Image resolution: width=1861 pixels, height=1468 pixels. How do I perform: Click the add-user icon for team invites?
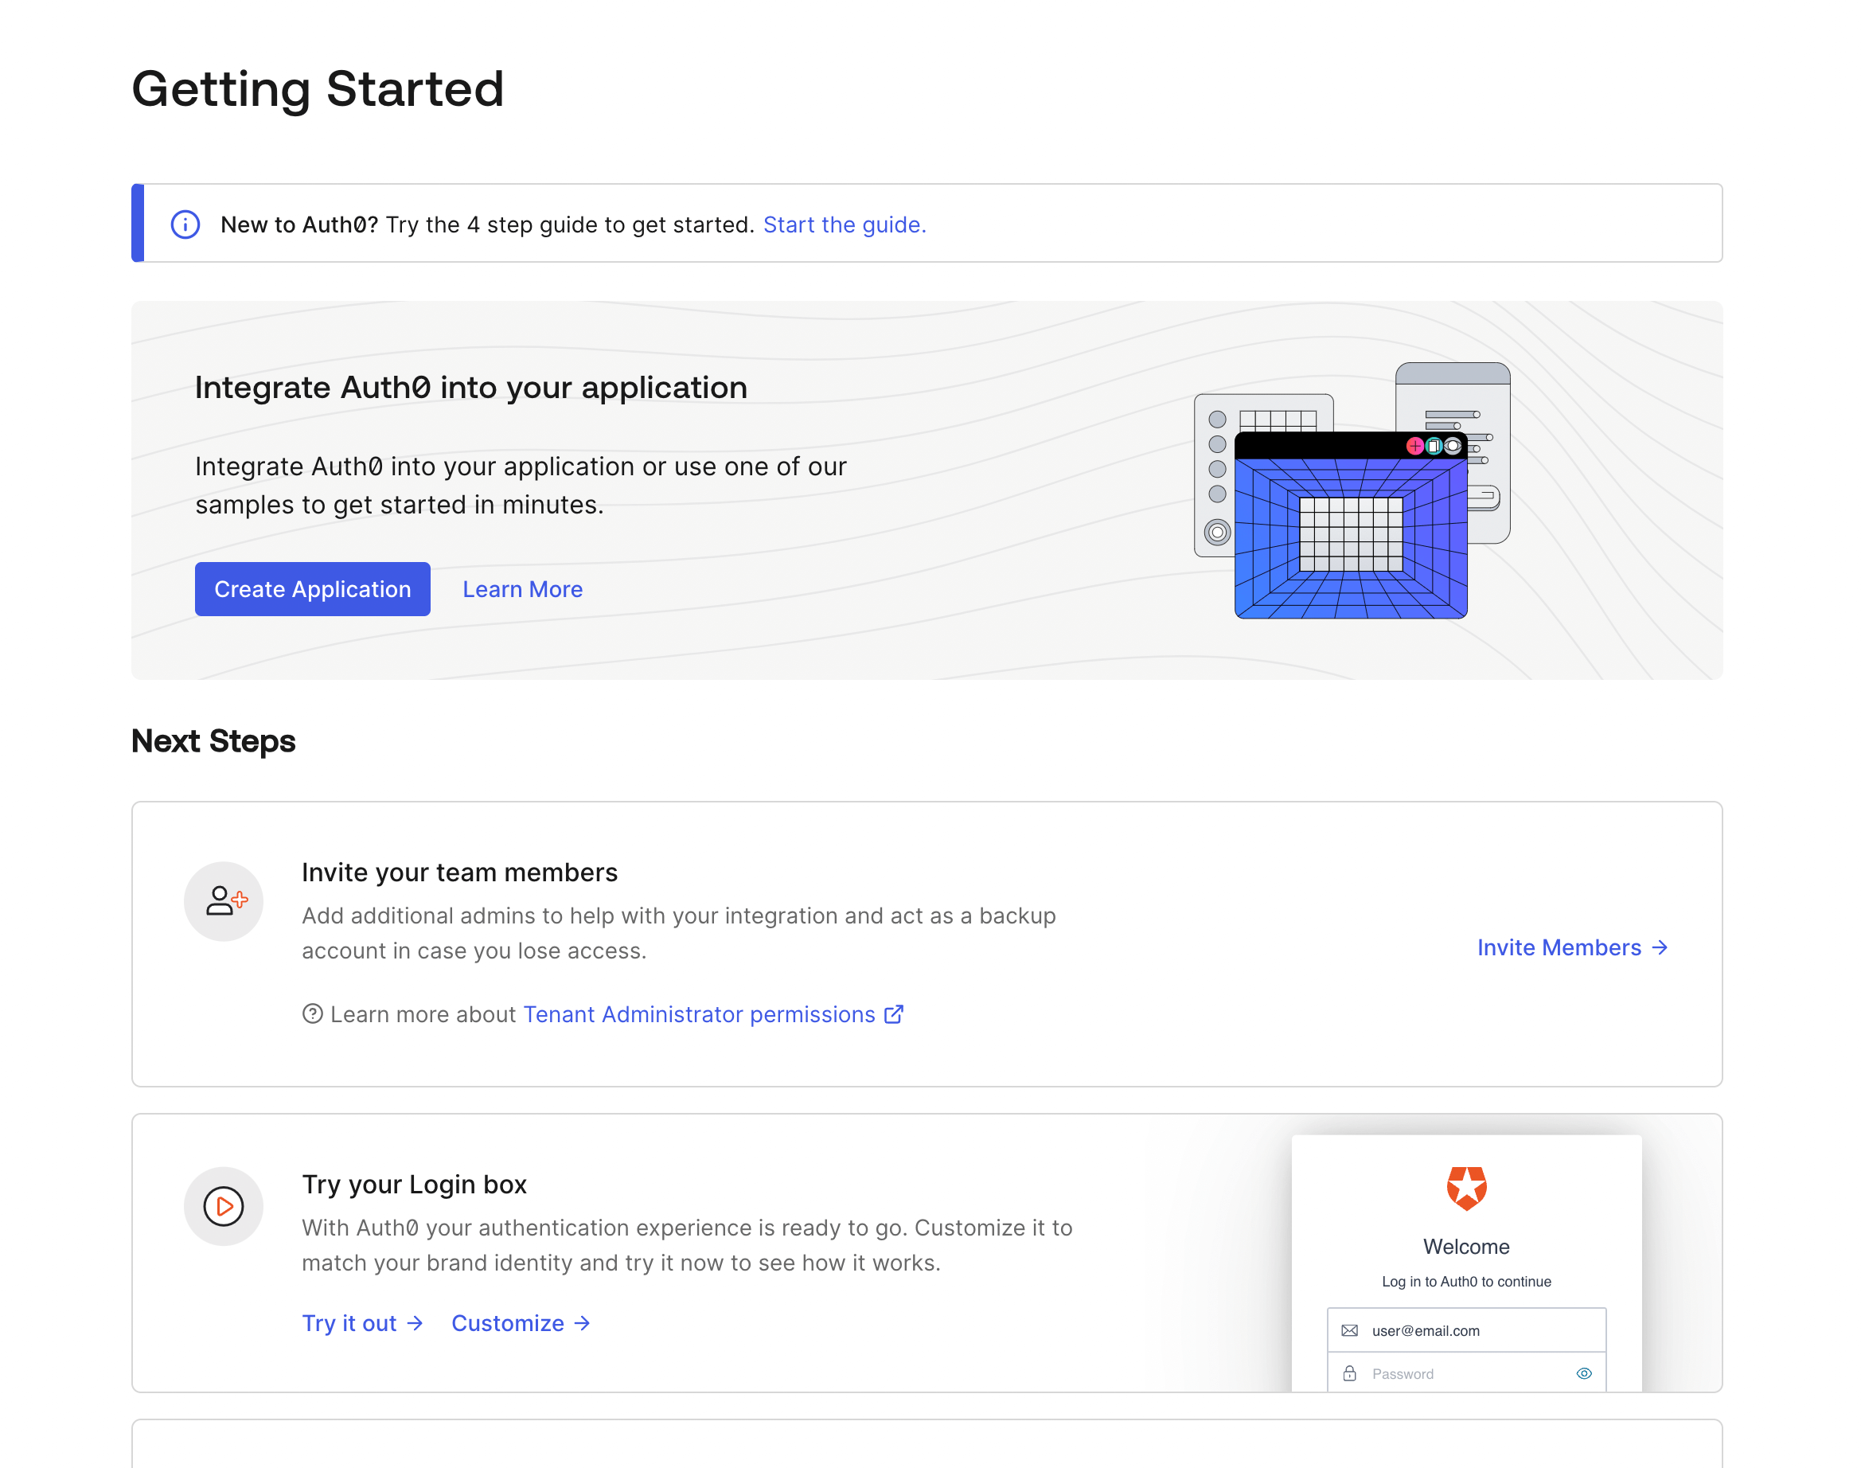click(224, 900)
